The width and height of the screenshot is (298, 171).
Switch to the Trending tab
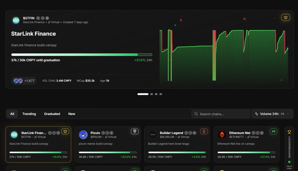point(29,114)
